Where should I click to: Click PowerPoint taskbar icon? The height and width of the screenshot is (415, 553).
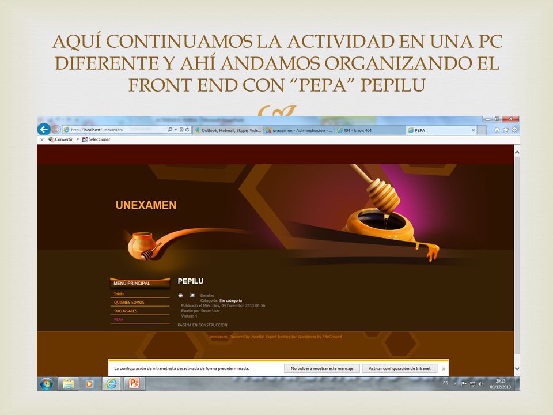[134, 384]
